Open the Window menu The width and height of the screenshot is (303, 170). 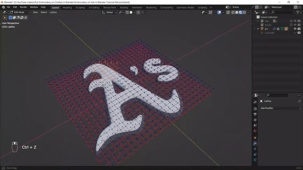pos(34,7)
